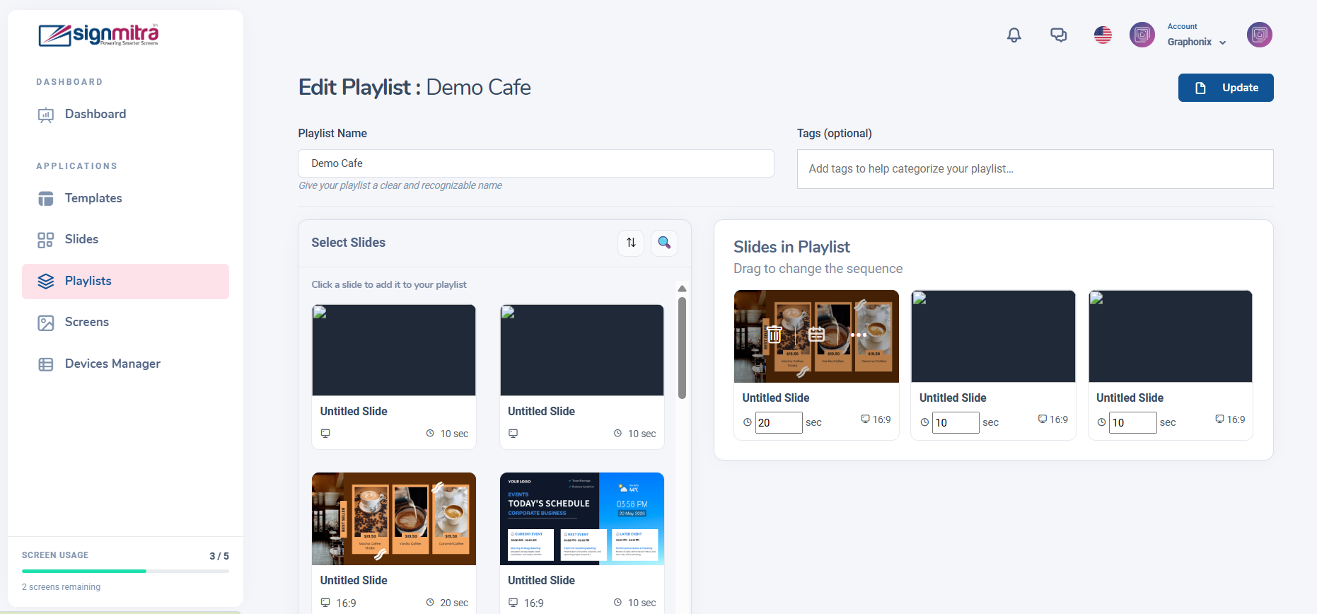Click the Slides grid icon in sidebar
Viewport: 1317px width, 614px height.
pyautogui.click(x=46, y=240)
